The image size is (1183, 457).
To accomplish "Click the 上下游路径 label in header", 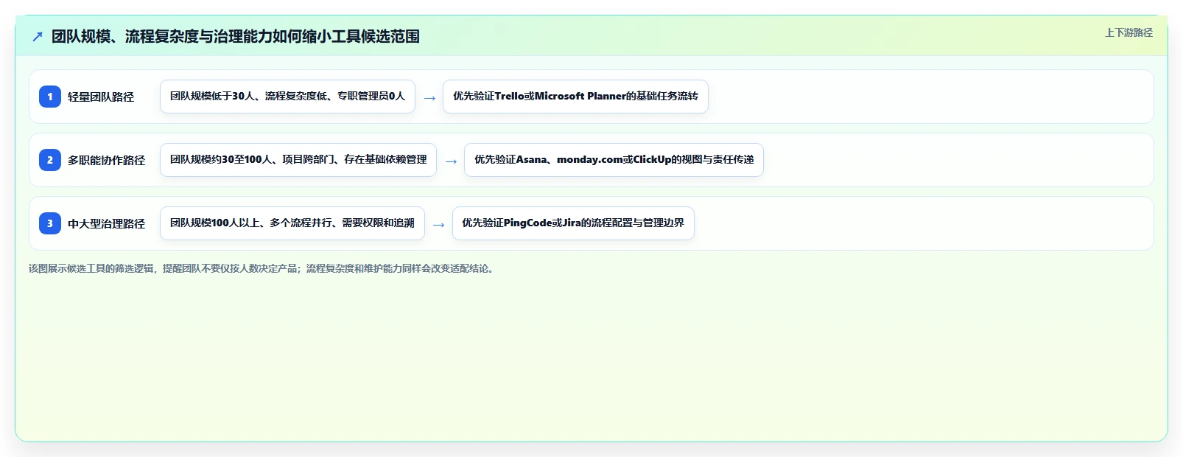I will pyautogui.click(x=1128, y=32).
